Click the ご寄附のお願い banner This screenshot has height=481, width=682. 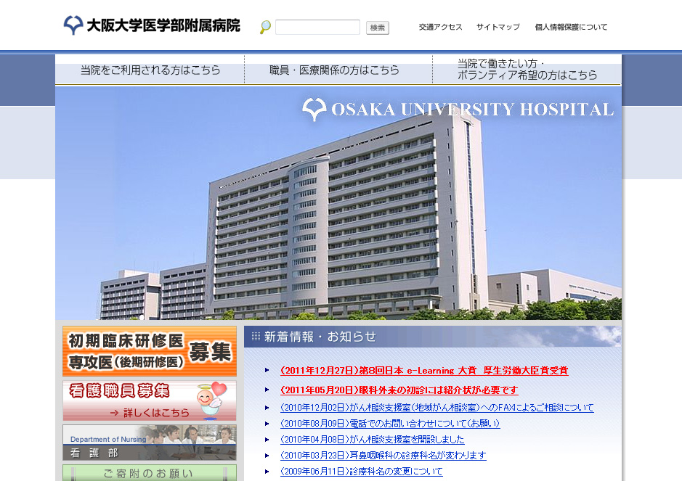click(150, 473)
